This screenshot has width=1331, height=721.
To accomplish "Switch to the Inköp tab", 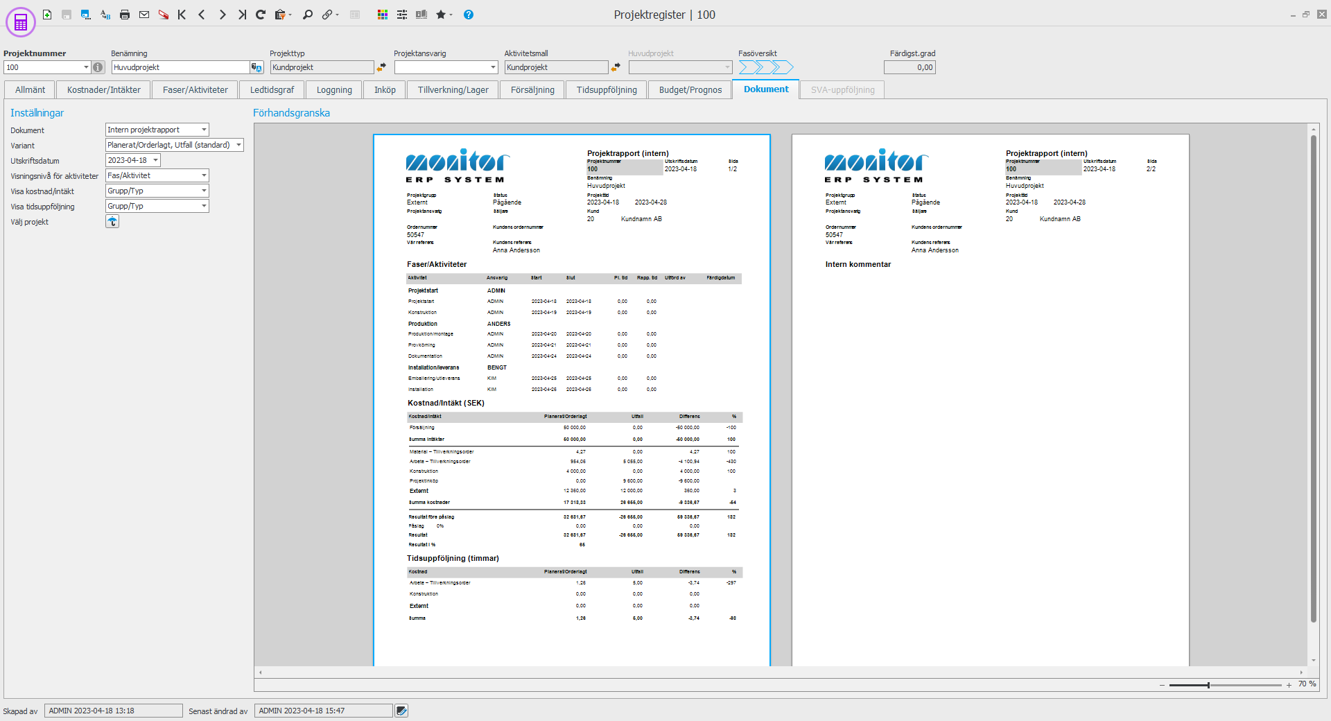I will tap(385, 90).
